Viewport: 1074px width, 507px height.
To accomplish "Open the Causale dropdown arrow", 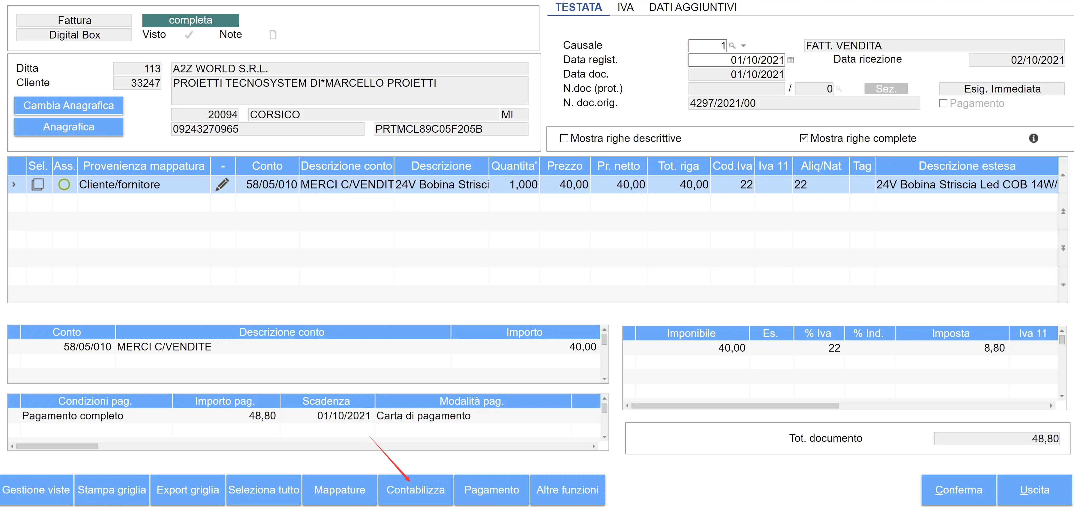I will (743, 46).
